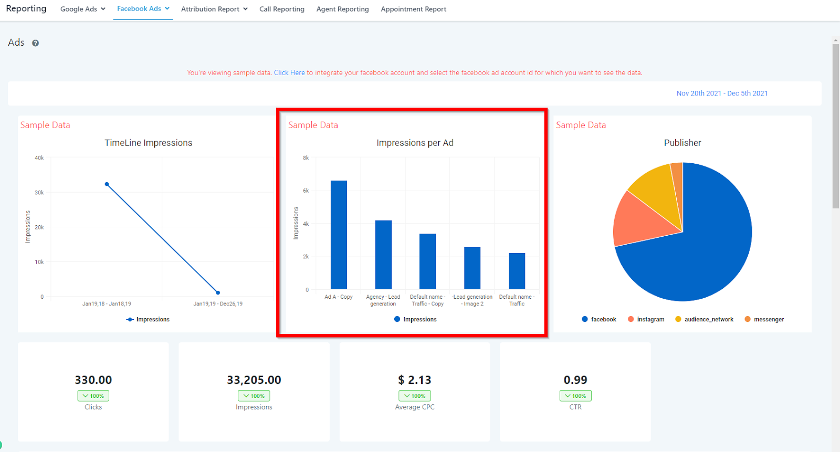Image resolution: width=840 pixels, height=452 pixels.
Task: Toggle the instagram legend entry in Publisher chart
Action: (646, 319)
